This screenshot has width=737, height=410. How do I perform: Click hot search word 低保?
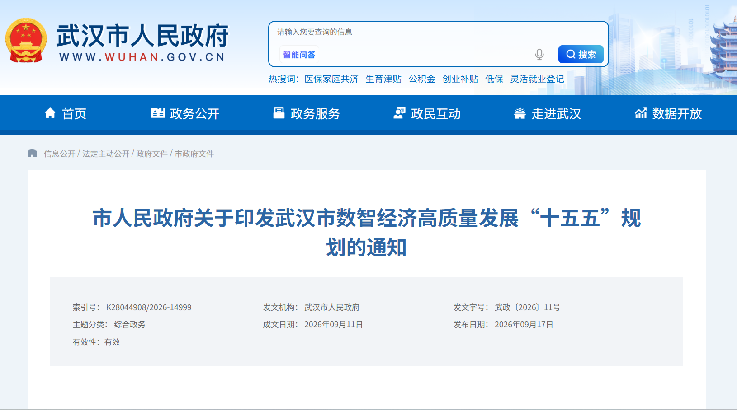tap(494, 79)
